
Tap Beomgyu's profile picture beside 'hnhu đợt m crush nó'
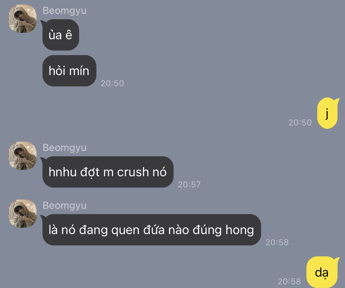pos(23,156)
